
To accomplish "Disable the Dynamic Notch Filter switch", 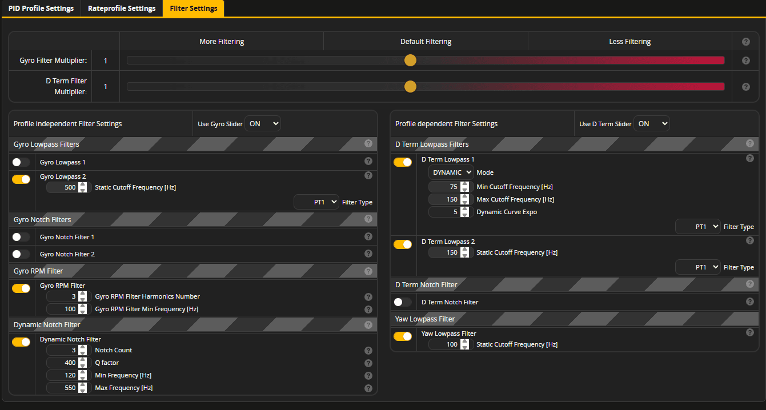I will pyautogui.click(x=21, y=342).
